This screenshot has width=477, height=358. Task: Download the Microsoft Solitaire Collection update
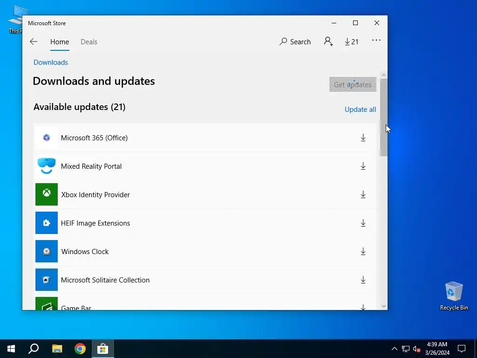coord(363,280)
